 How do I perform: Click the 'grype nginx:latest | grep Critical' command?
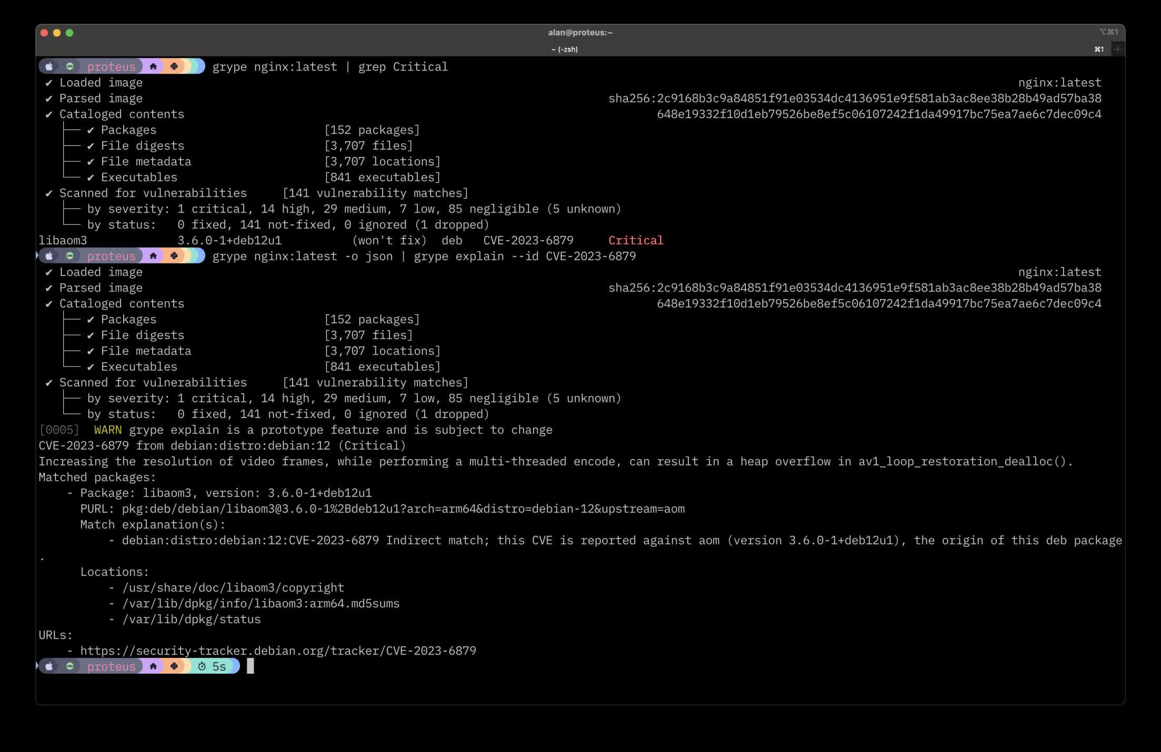[x=330, y=67]
